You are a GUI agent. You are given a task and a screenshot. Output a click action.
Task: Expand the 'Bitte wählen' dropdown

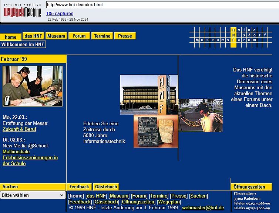[x=33, y=195]
